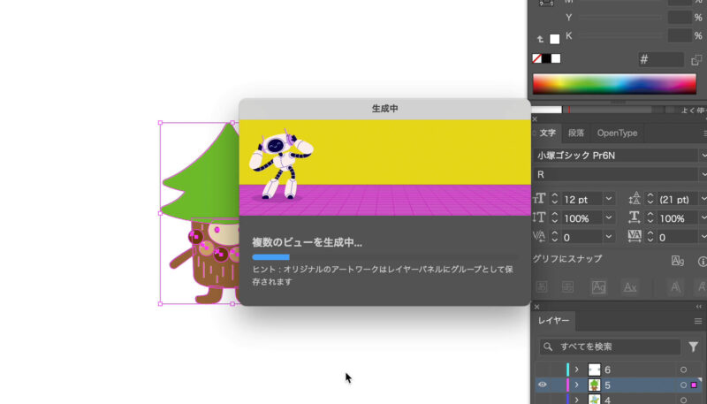The image size is (707, 404).
Task: Select the None (red slash) swatch
Action: 536,58
